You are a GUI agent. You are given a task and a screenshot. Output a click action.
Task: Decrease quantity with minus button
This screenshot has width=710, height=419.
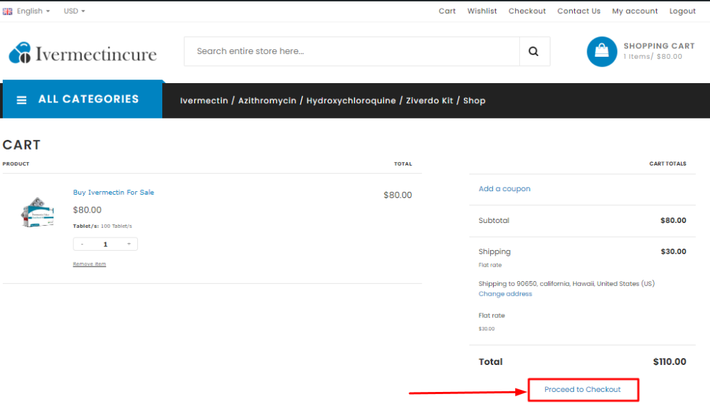[82, 244]
